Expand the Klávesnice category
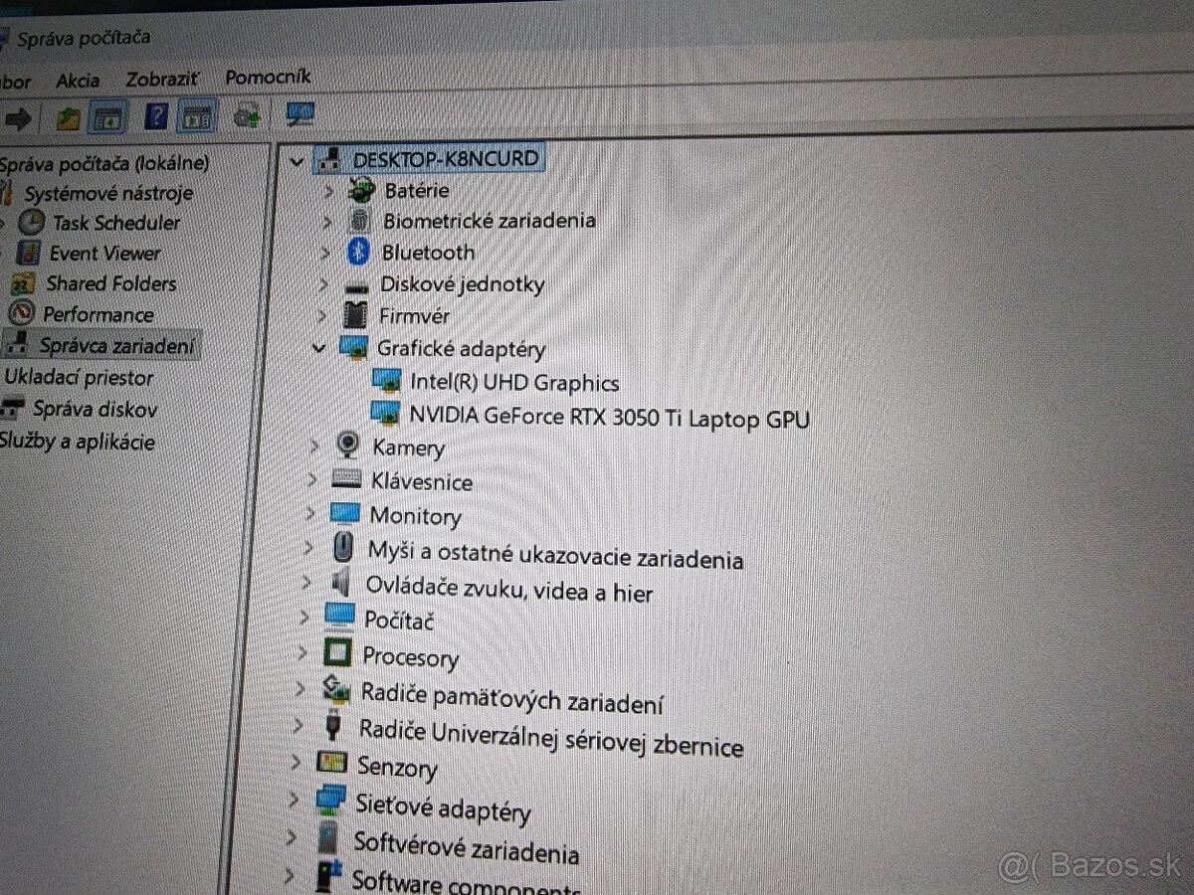 (312, 479)
